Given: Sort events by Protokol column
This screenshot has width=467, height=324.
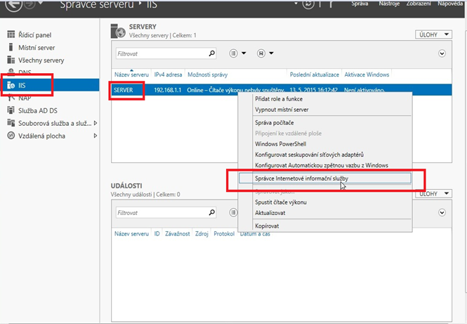Looking at the screenshot, I should point(224,233).
